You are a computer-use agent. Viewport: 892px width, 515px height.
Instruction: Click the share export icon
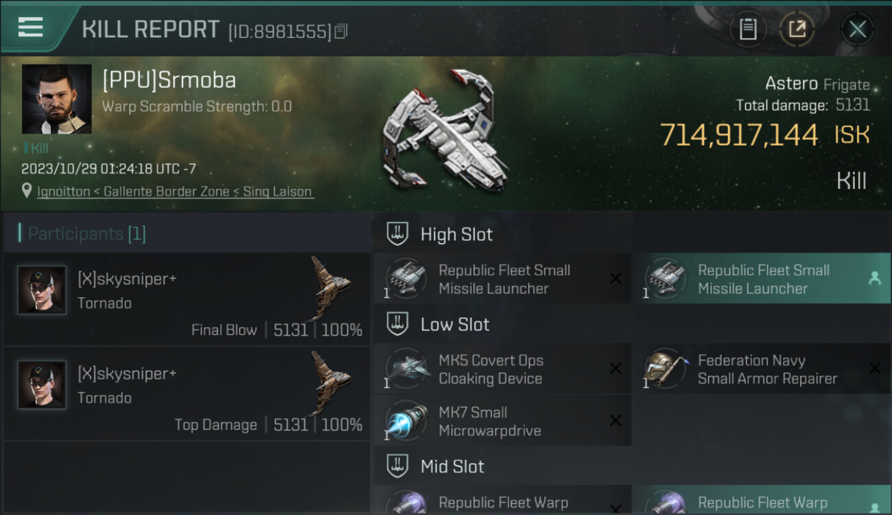click(x=797, y=29)
